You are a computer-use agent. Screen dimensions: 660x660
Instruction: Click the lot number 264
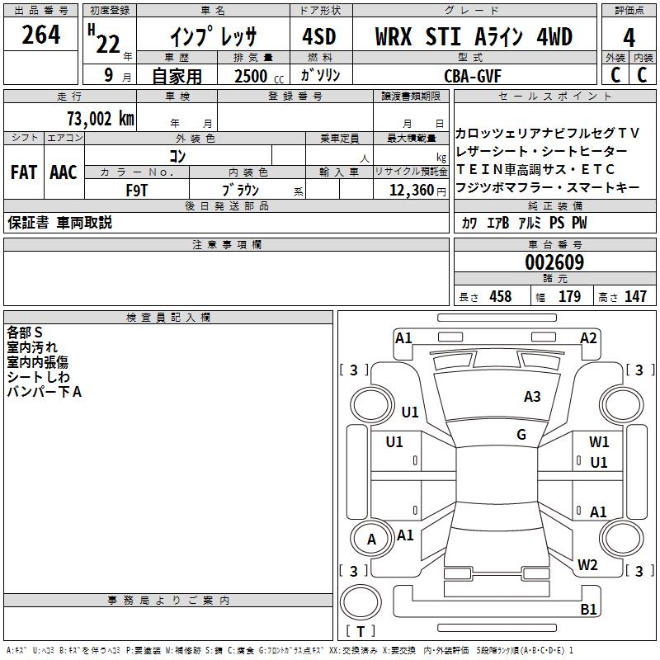click(x=40, y=35)
